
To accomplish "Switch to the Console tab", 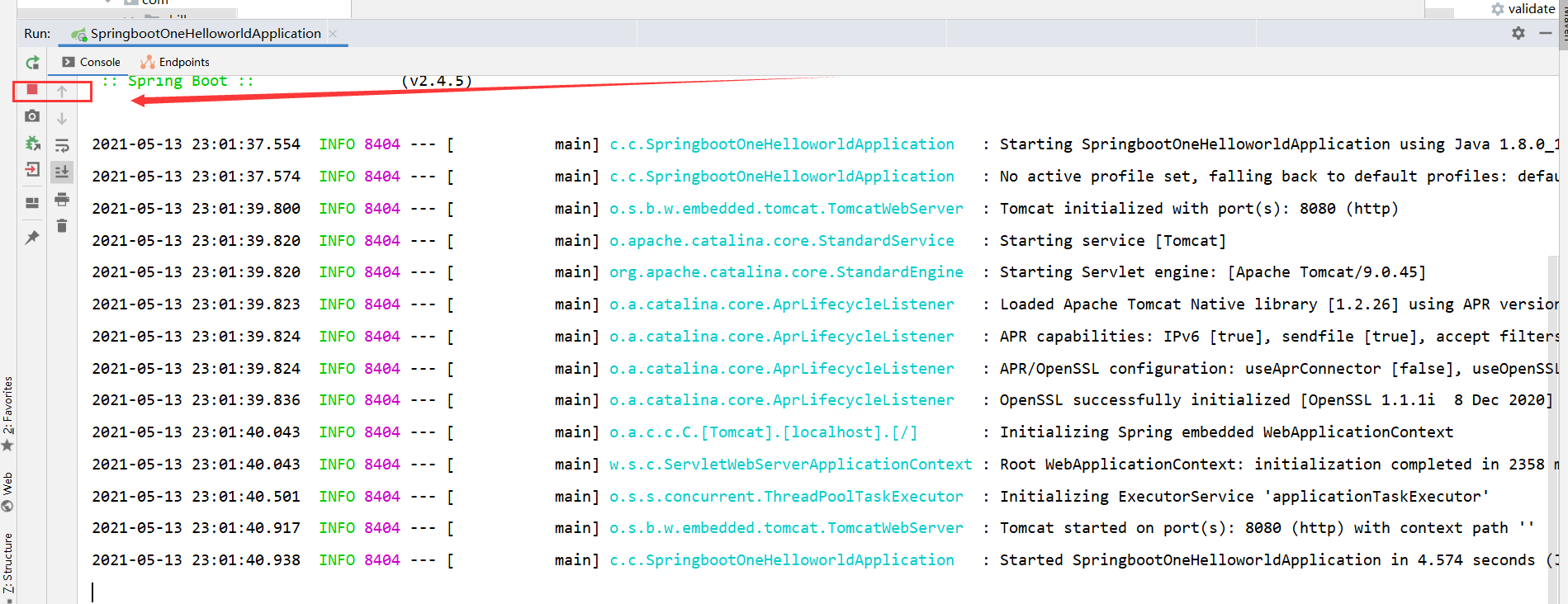I will 92,62.
